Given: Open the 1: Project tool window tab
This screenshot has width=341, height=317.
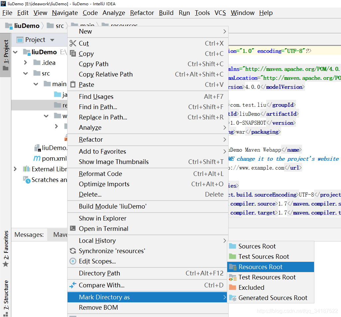Looking at the screenshot, I should point(6,55).
